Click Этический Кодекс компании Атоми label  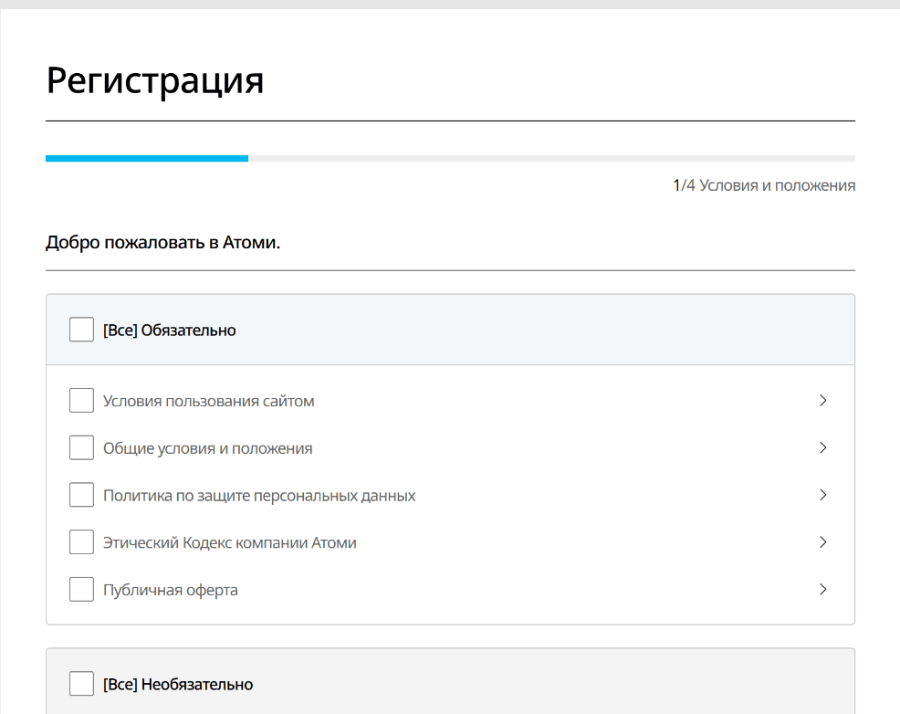coord(230,543)
